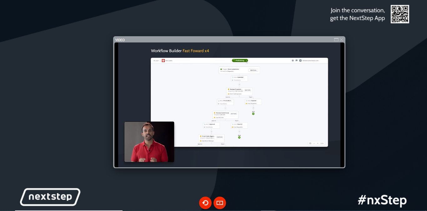Expand the plus connector below Status Financially Approved
This screenshot has height=211, width=427.
coord(225,108)
